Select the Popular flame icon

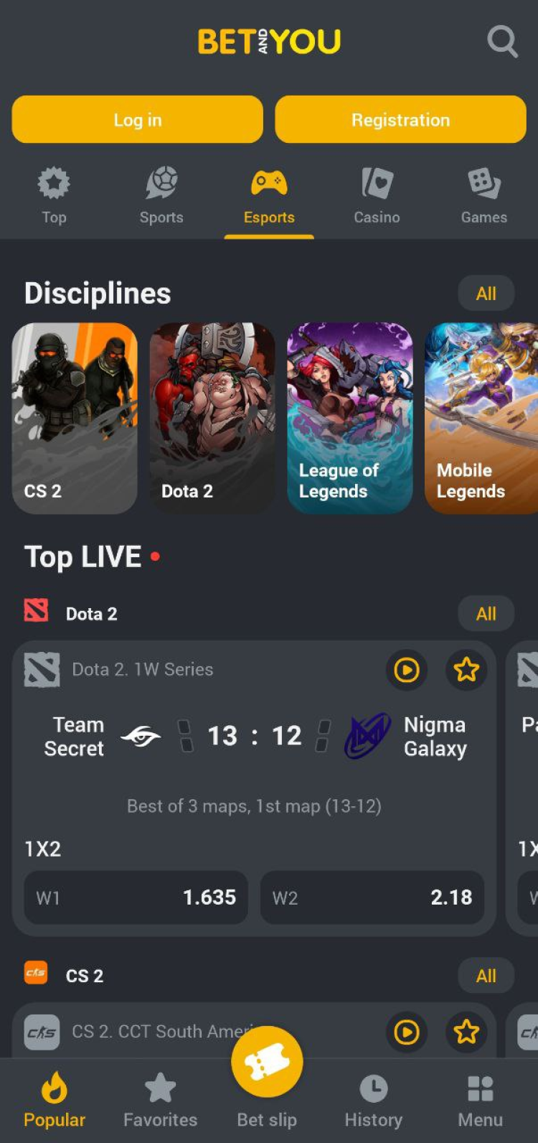(x=55, y=1088)
